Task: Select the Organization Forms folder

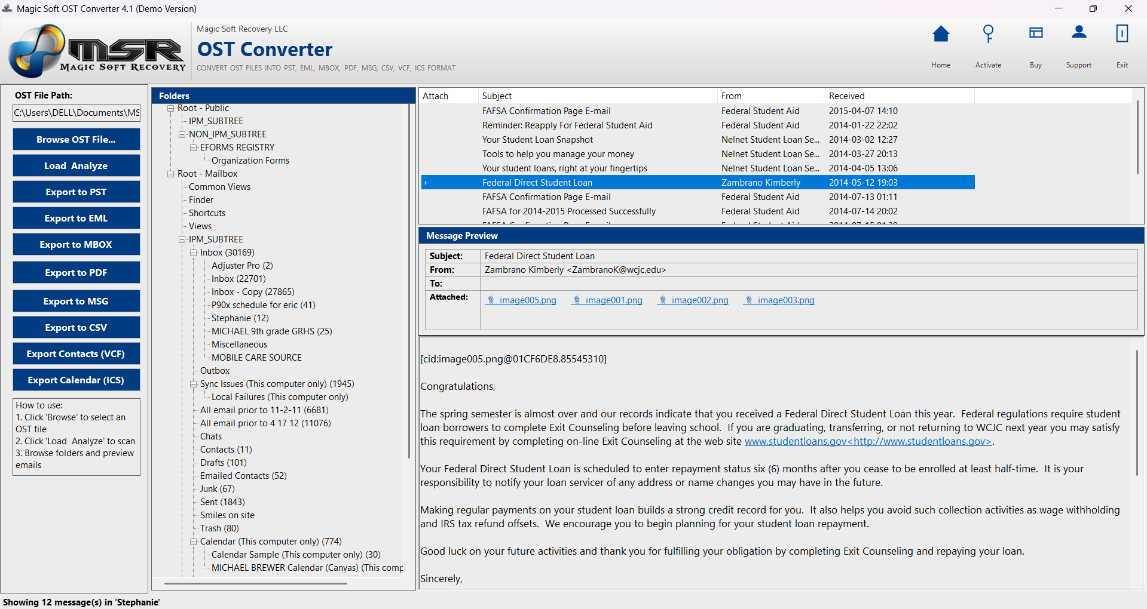Action: 250,161
